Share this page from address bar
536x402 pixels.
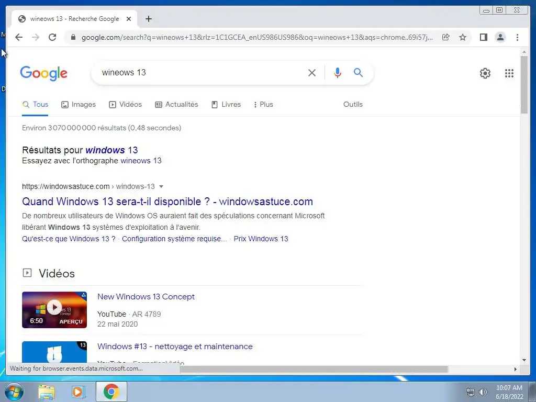[x=446, y=37]
